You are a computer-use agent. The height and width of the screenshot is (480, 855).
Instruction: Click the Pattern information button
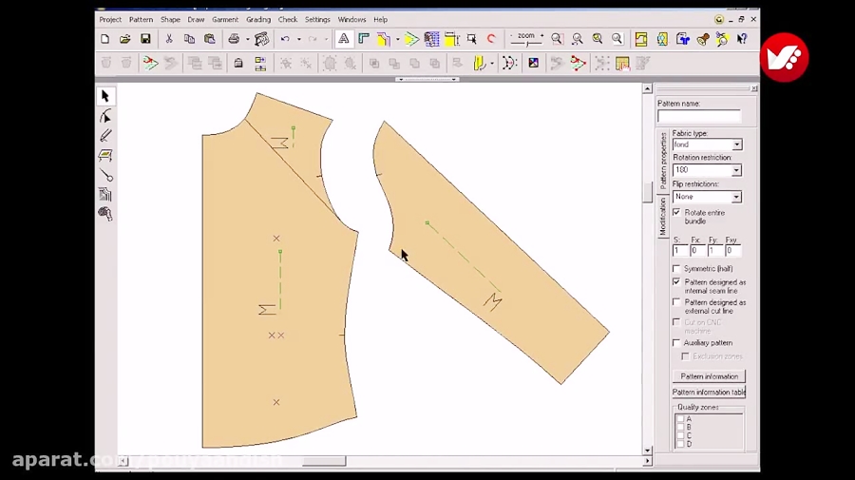pyautogui.click(x=709, y=376)
